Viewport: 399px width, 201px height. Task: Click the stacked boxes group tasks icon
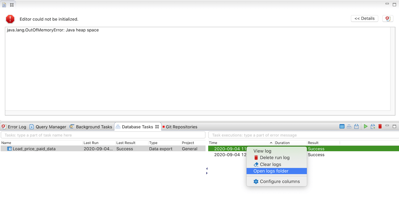[x=349, y=126]
